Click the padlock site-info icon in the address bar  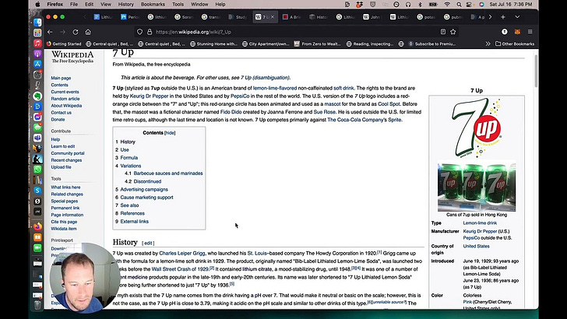click(x=150, y=32)
